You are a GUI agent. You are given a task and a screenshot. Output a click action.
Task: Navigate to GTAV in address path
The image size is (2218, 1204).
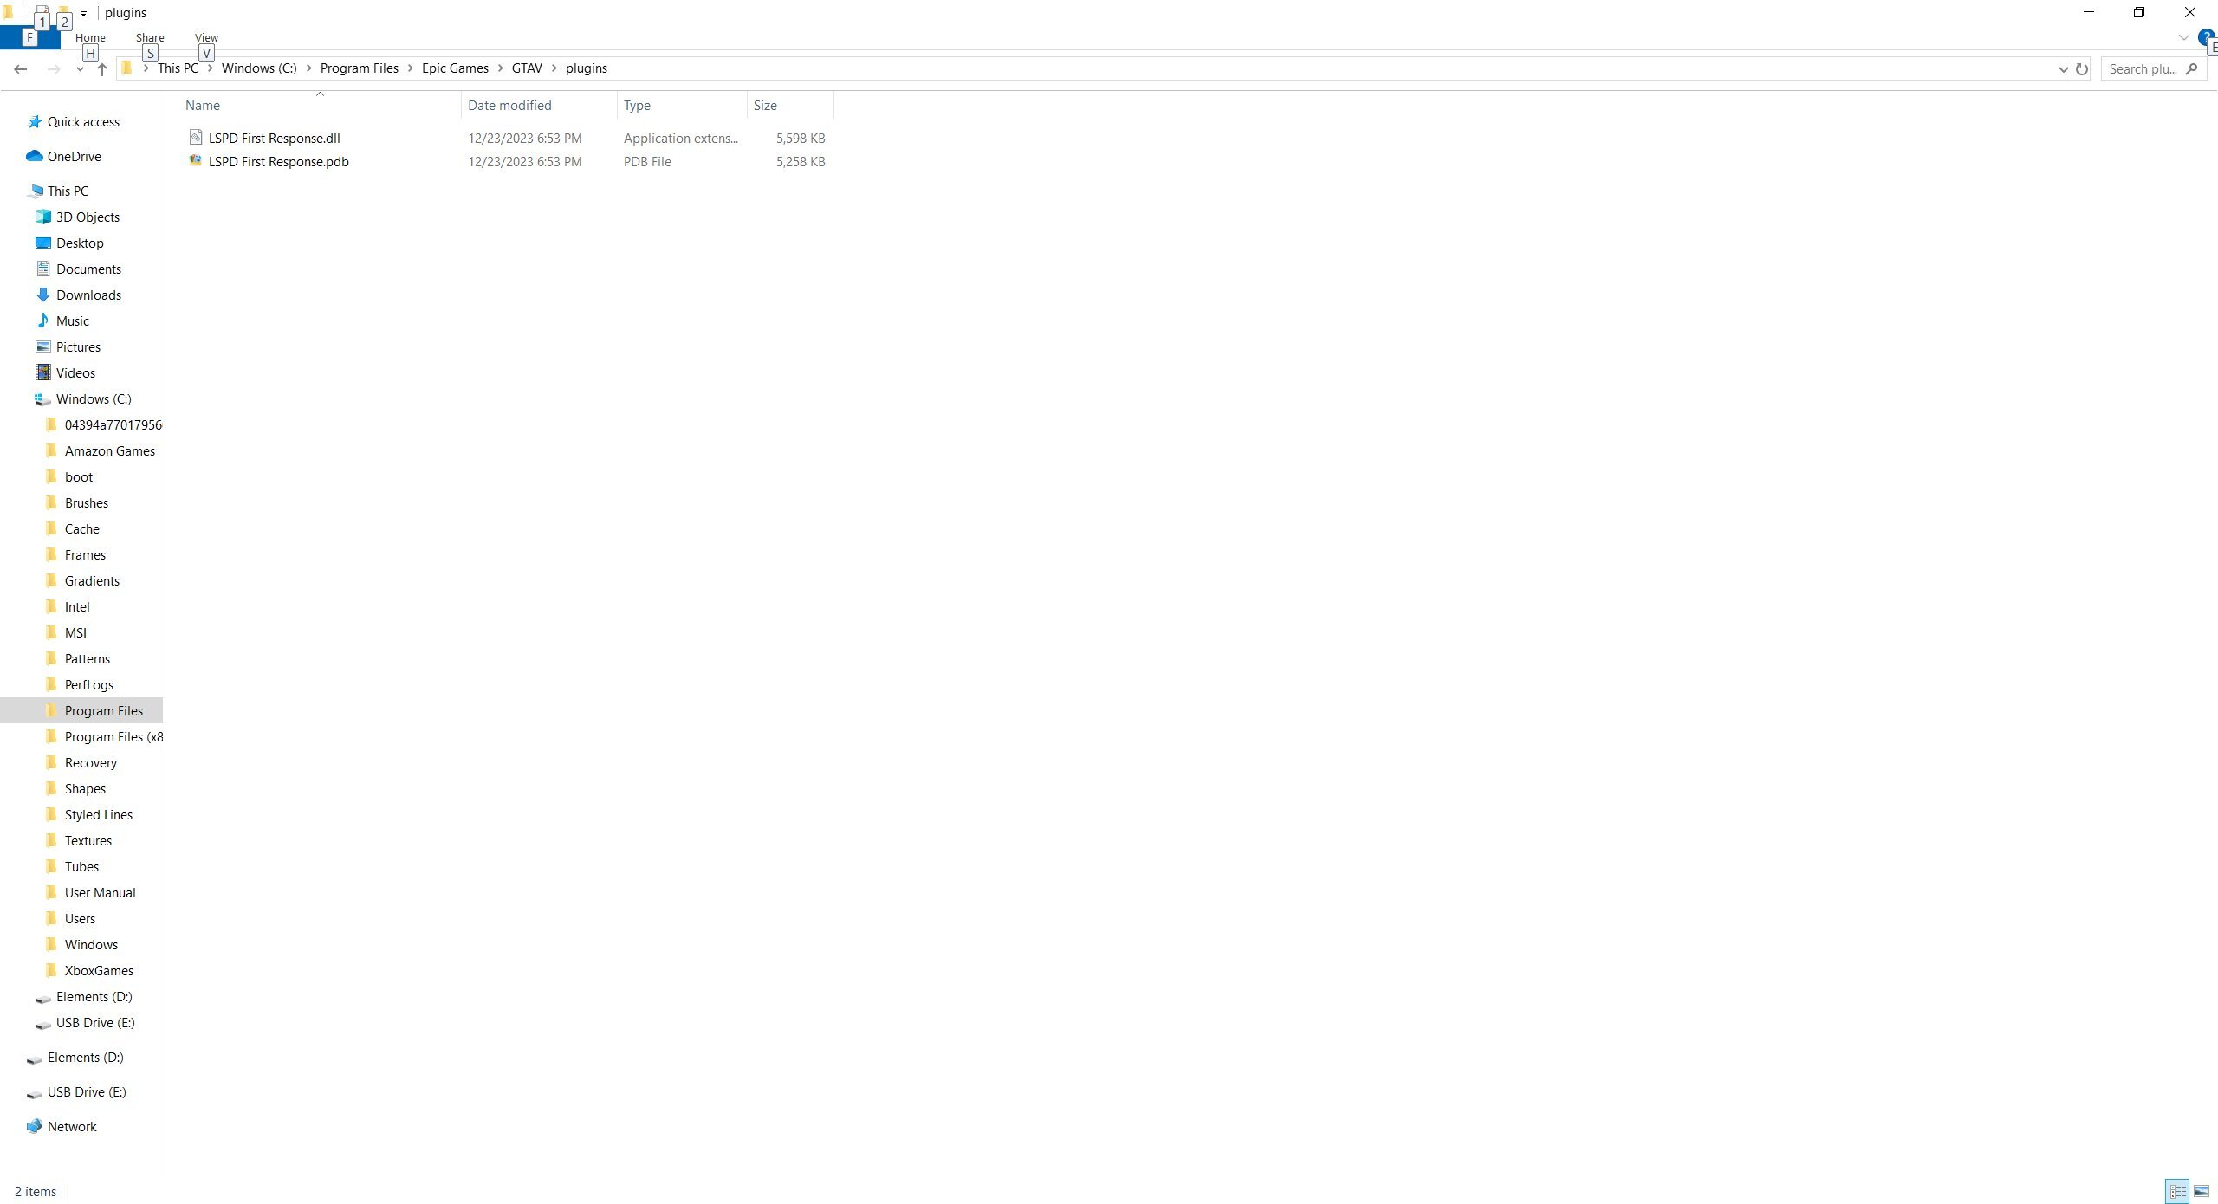[527, 68]
